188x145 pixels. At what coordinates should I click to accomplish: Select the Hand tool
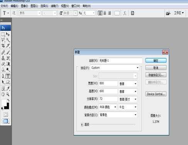coord(3,94)
